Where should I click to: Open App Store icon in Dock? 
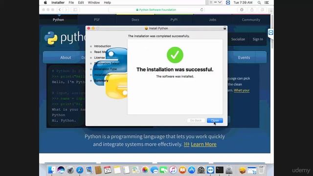[192, 170]
